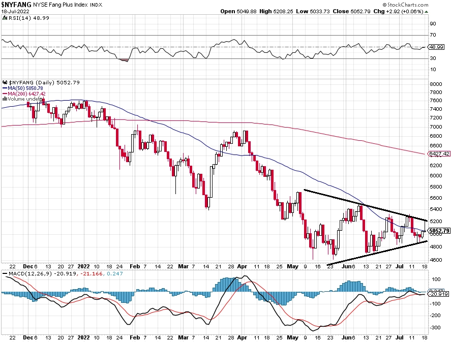The width and height of the screenshot is (451, 342).
Task: Click the Apr label on bottom MACD axis
Action: 242,337
